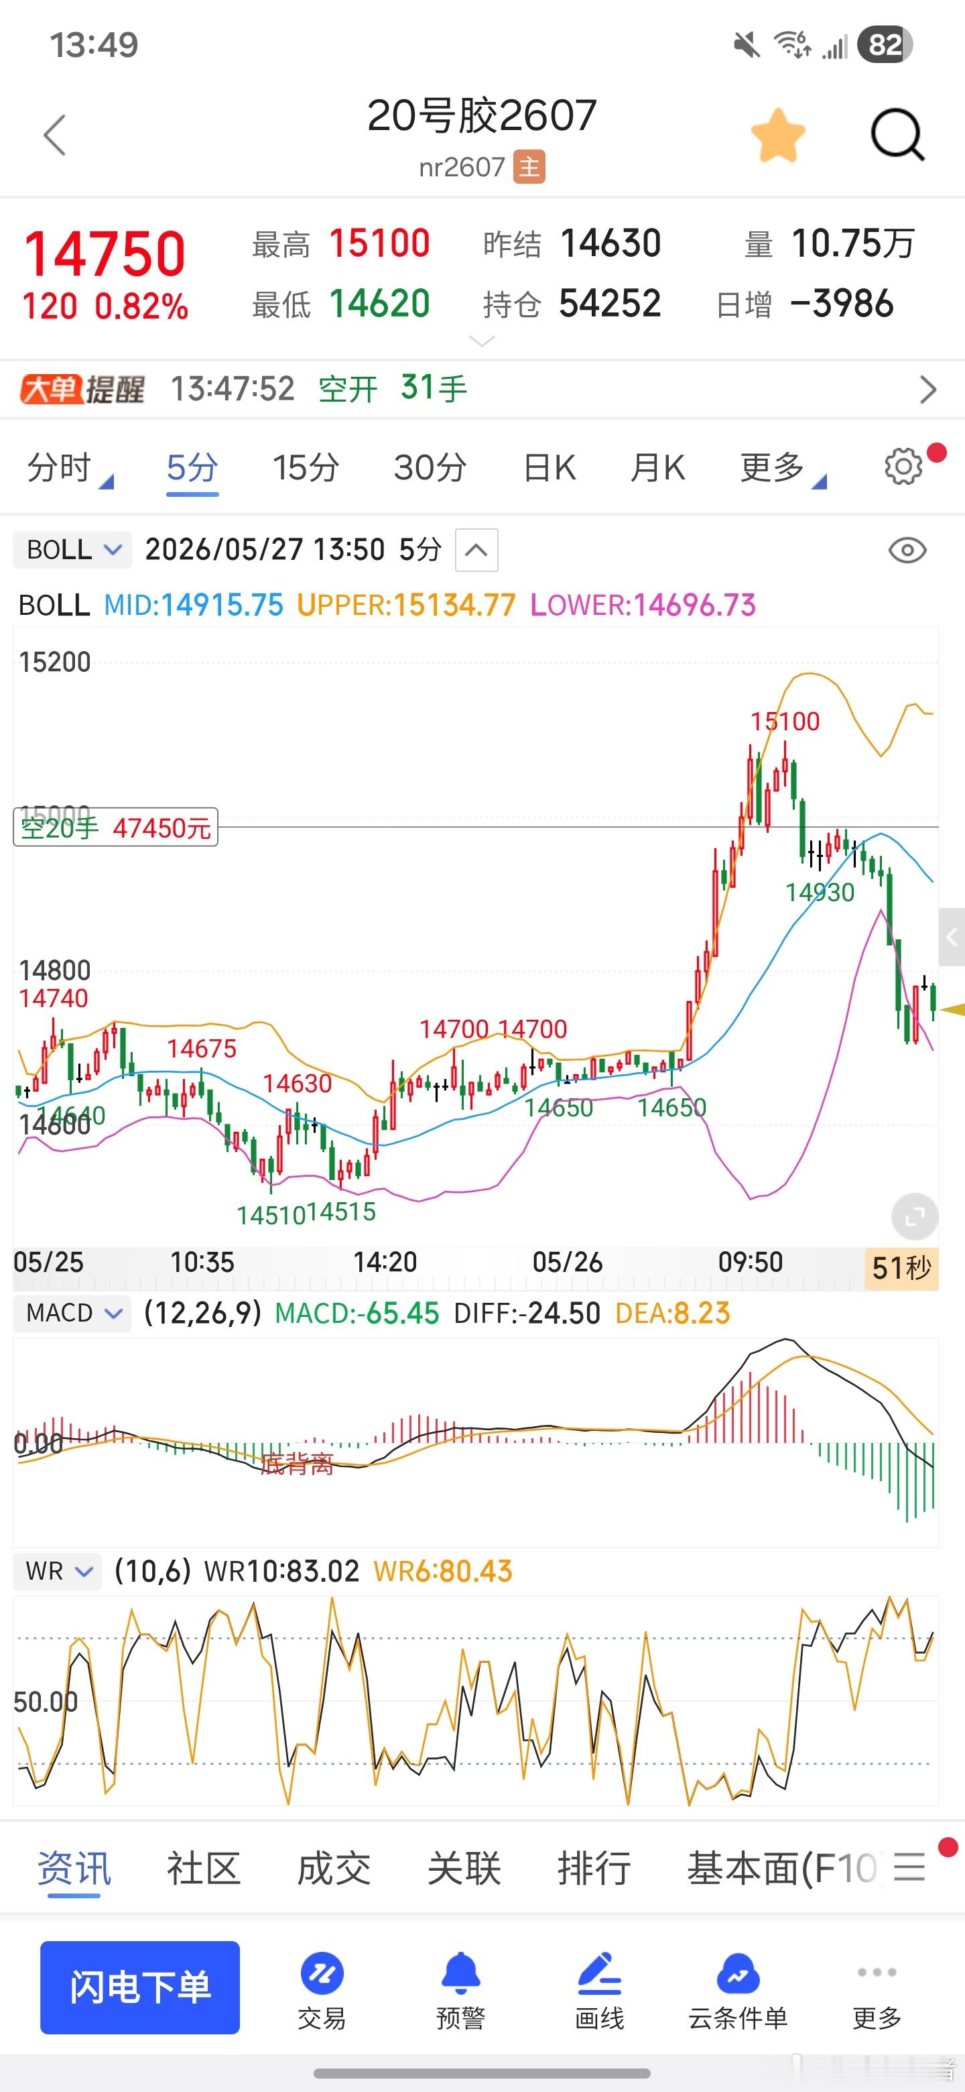Expand chart to fullscreen icon
This screenshot has width=965, height=2092.
(915, 1216)
